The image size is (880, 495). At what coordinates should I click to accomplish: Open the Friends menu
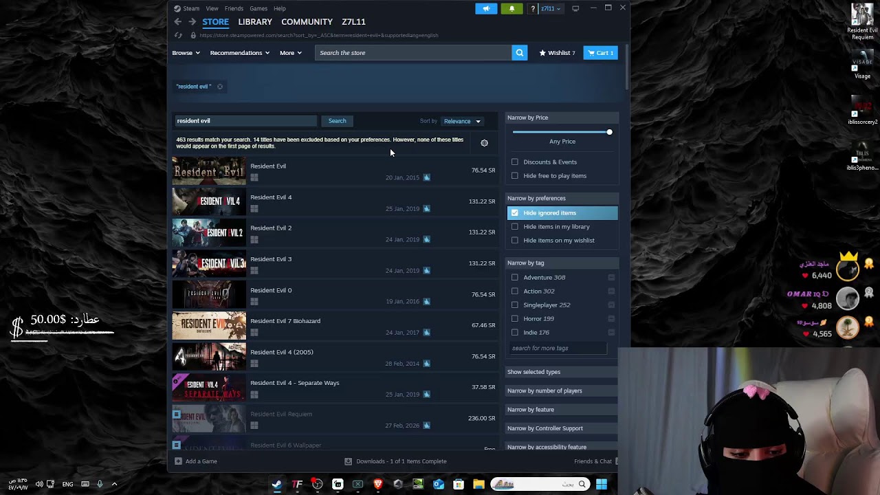click(234, 8)
